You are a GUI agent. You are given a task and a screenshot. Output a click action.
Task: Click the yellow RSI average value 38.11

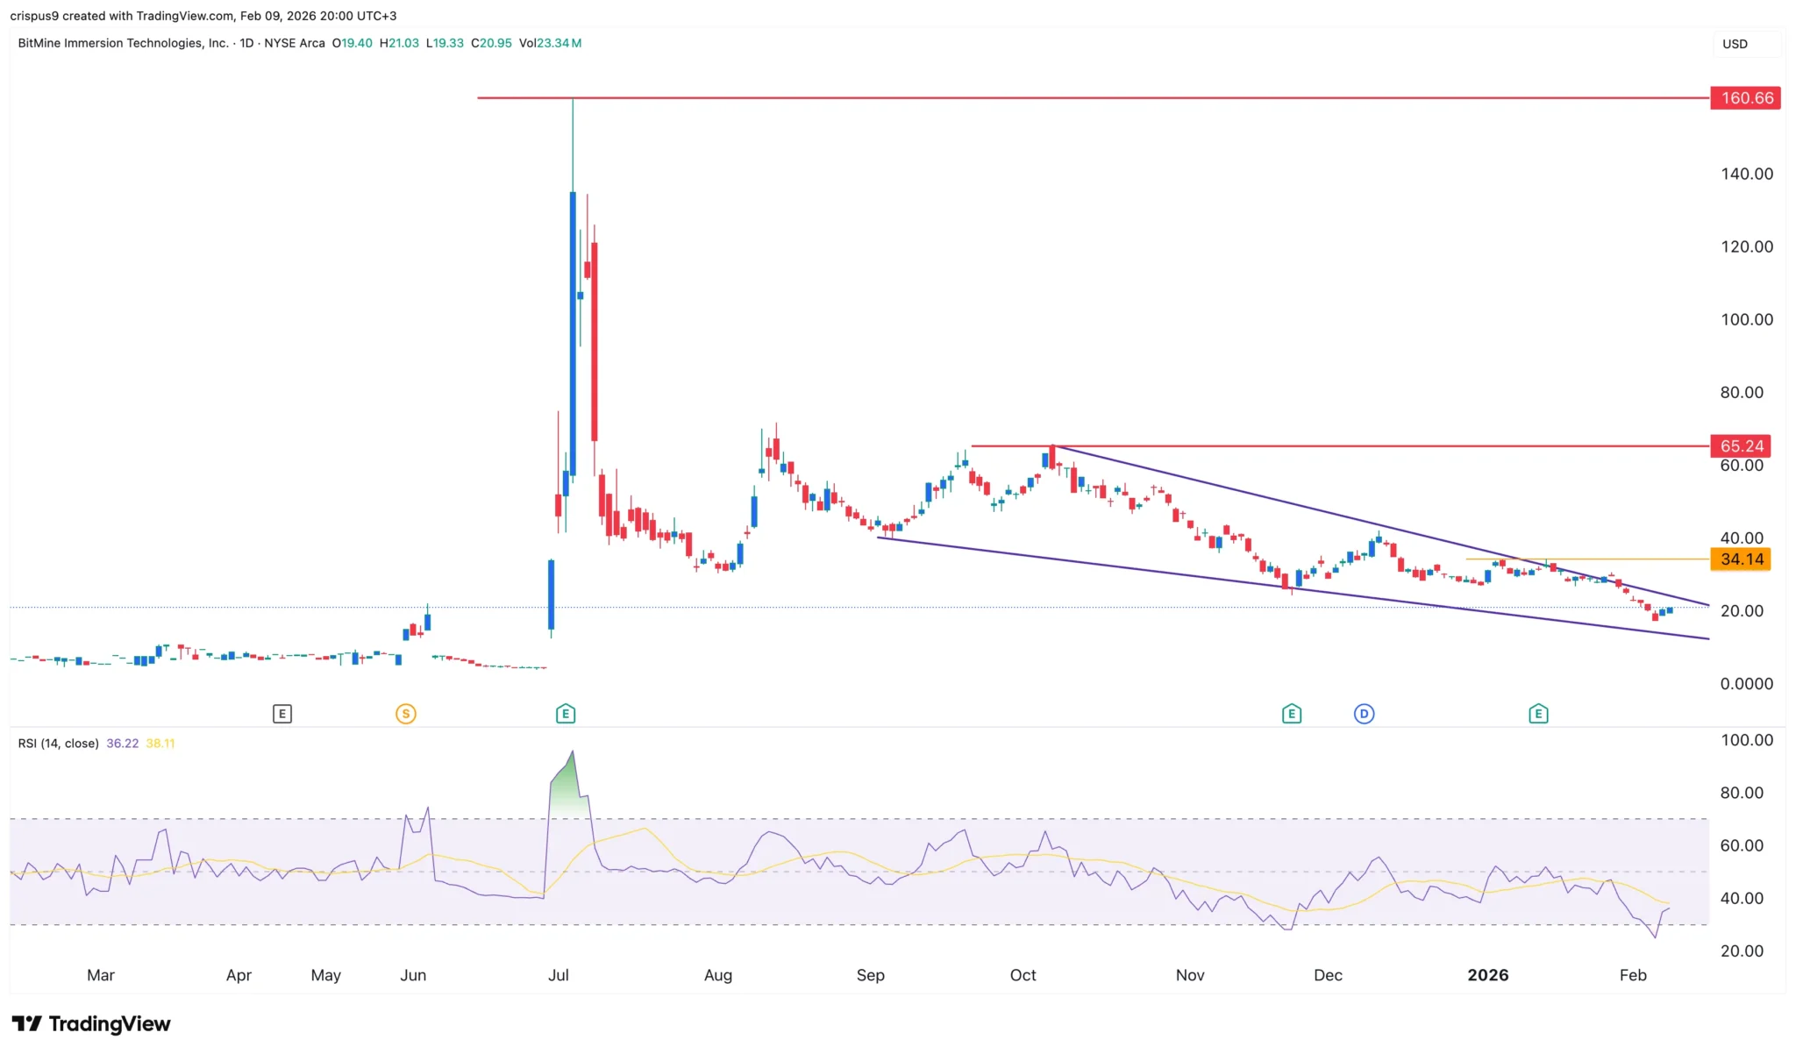click(x=161, y=743)
